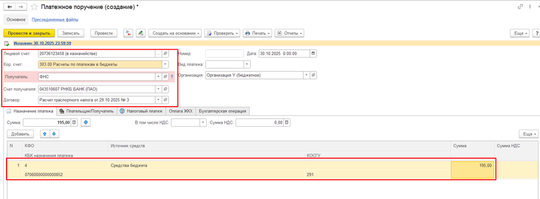Image resolution: width=540 pixels, height=199 pixels.
Task: Open the top Еще menu
Action: 520,33
